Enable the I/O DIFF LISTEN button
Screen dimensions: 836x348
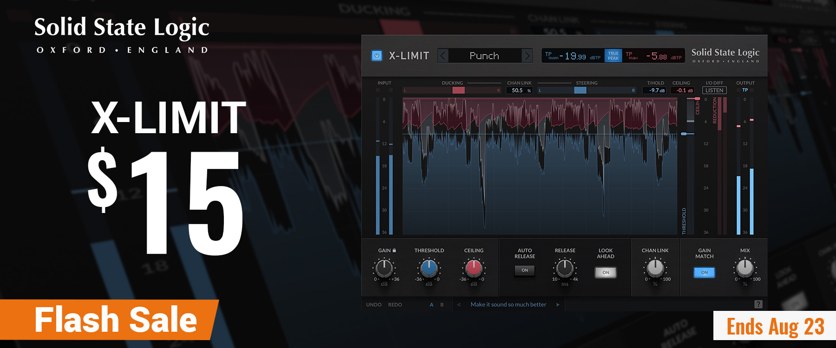pos(714,90)
